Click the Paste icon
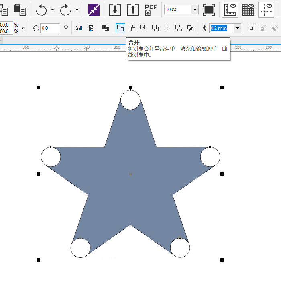This screenshot has height=284, width=281. 20,9
